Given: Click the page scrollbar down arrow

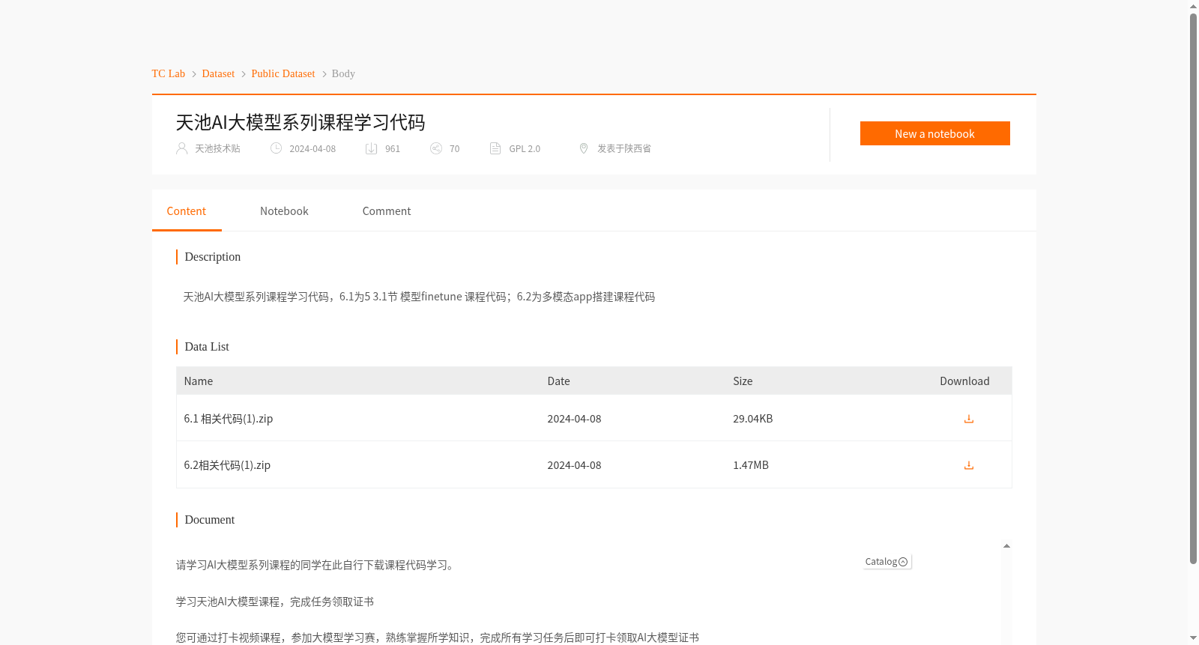Looking at the screenshot, I should click(1193, 638).
